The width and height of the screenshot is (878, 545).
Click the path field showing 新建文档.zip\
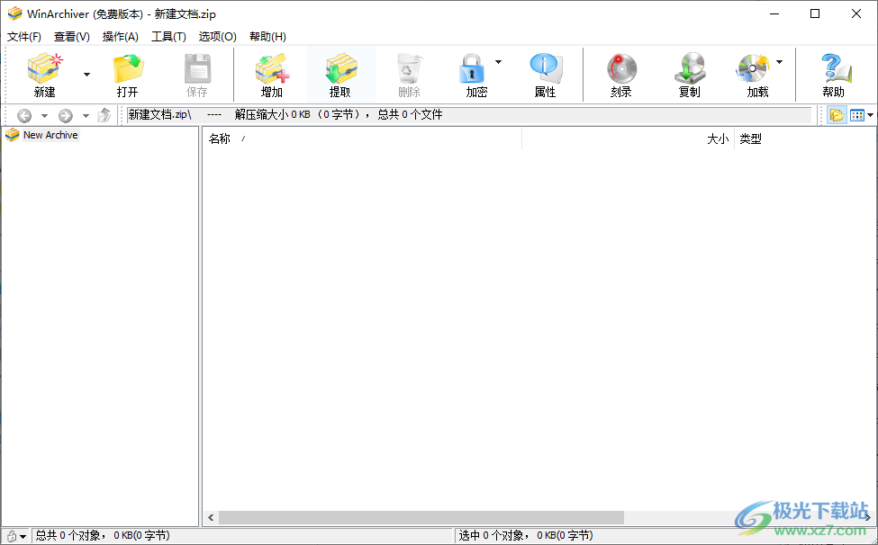click(469, 115)
